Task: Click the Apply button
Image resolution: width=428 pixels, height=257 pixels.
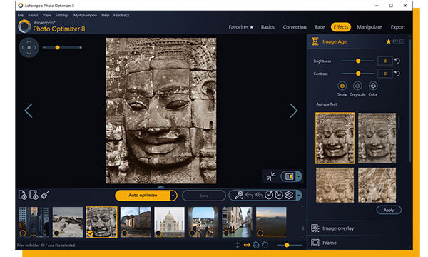Action: [389, 210]
